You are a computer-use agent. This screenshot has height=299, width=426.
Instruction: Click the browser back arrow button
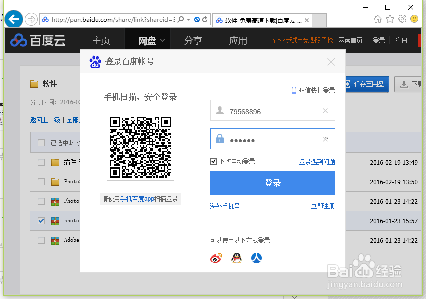(14, 19)
